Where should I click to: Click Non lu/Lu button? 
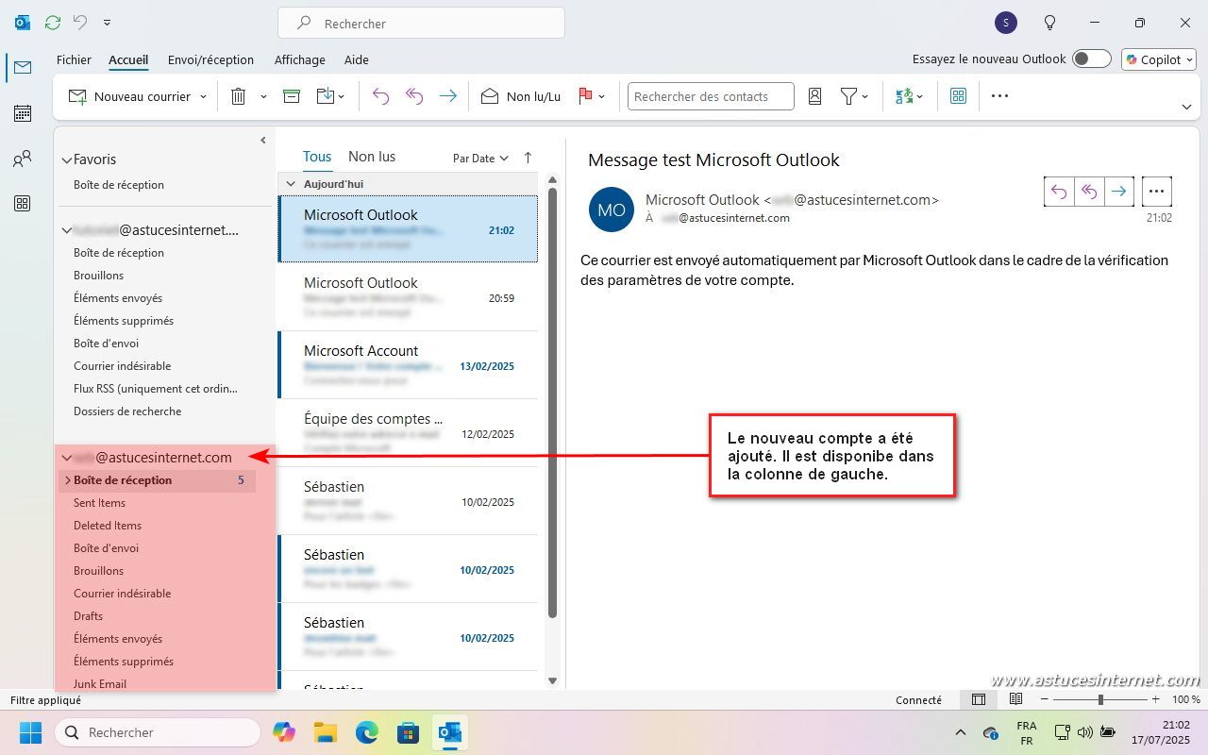(520, 96)
